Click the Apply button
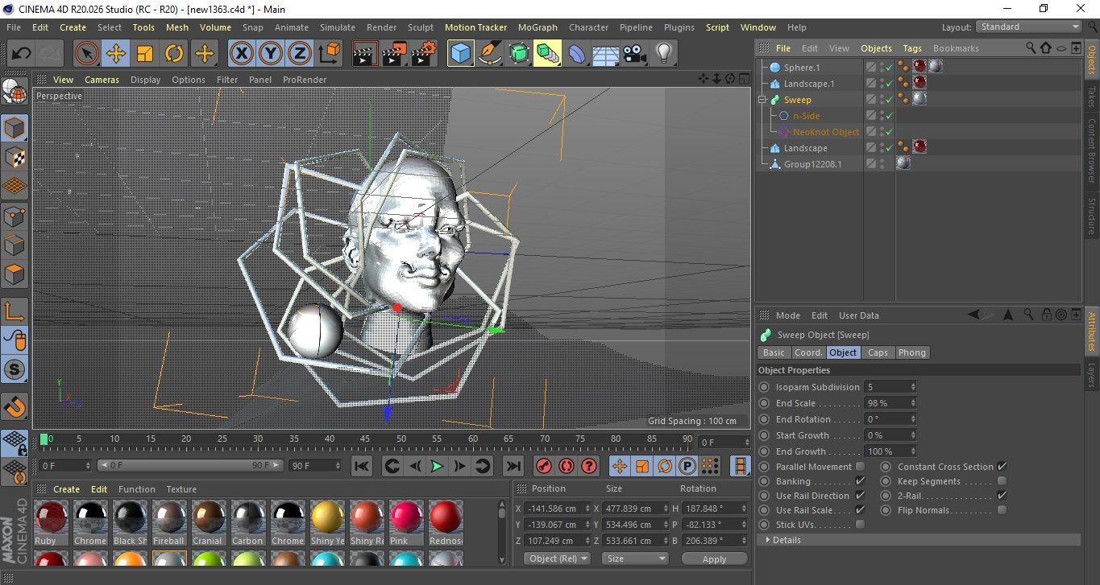1100x585 pixels. click(714, 558)
